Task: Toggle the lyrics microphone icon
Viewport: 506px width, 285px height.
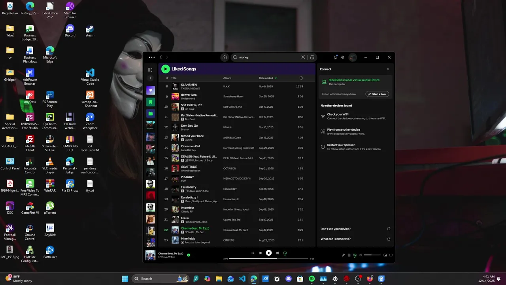Action: [x=343, y=255]
